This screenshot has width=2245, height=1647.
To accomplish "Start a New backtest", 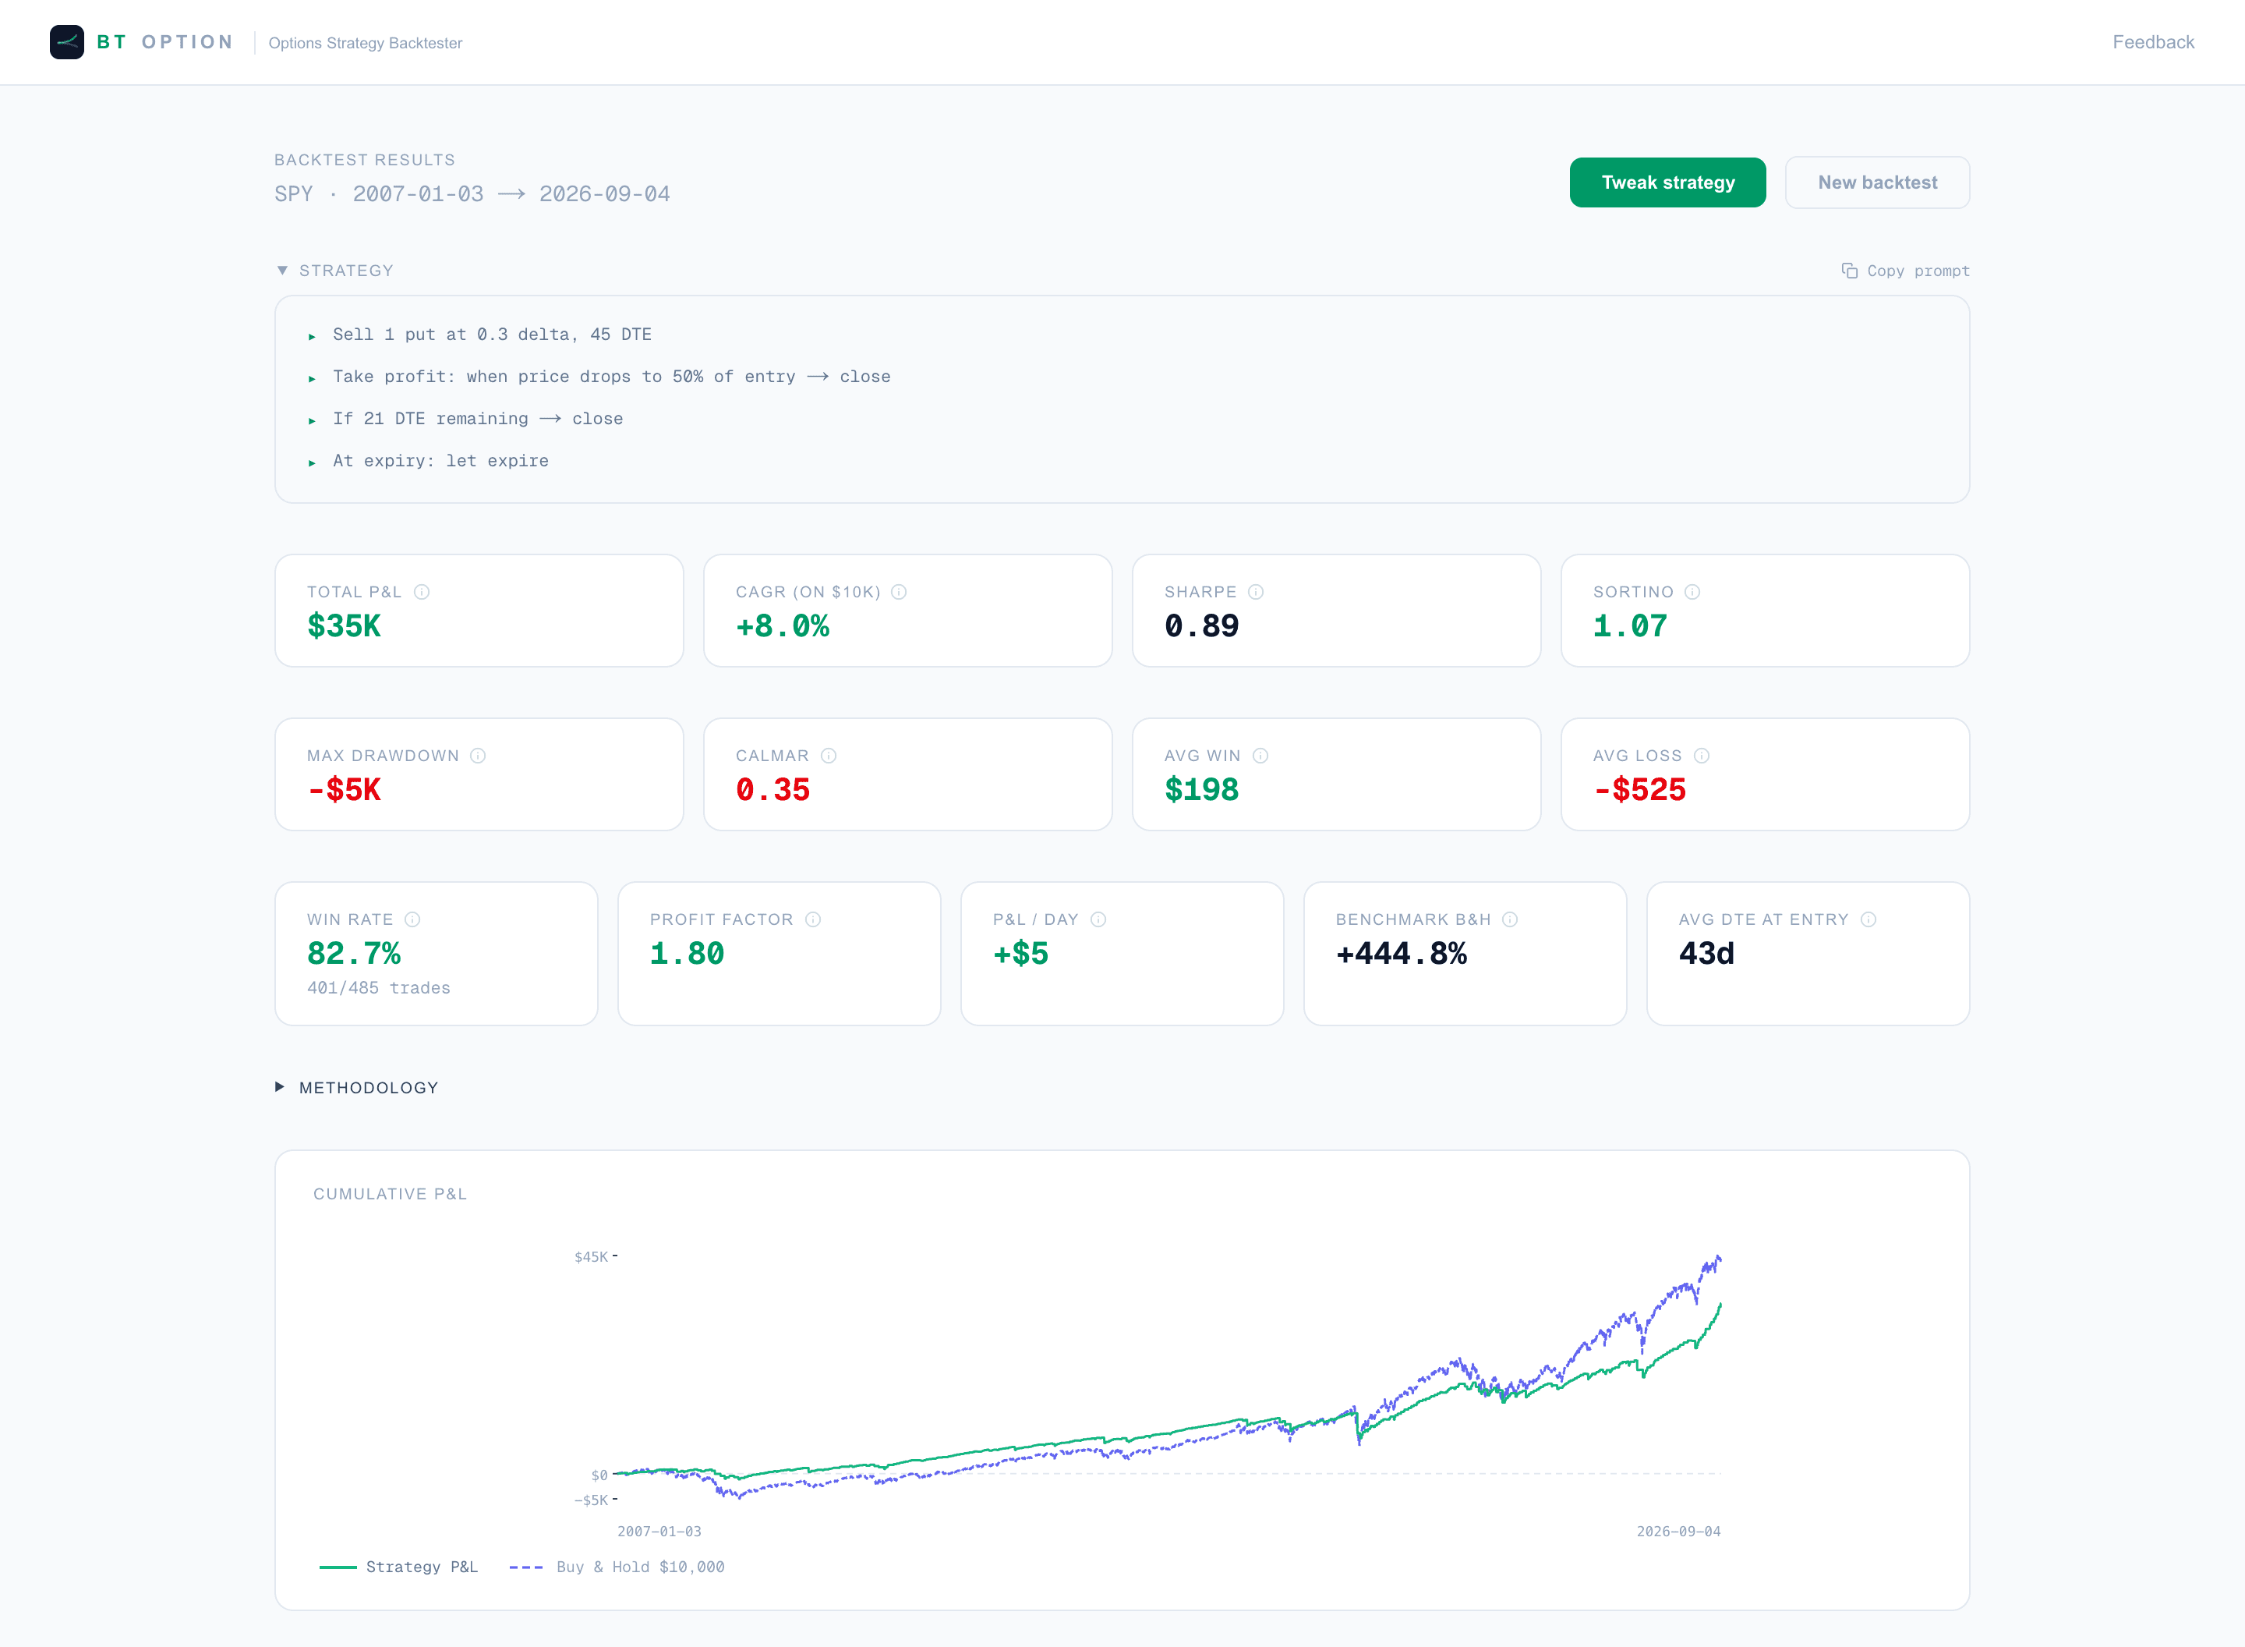I will pyautogui.click(x=1876, y=182).
